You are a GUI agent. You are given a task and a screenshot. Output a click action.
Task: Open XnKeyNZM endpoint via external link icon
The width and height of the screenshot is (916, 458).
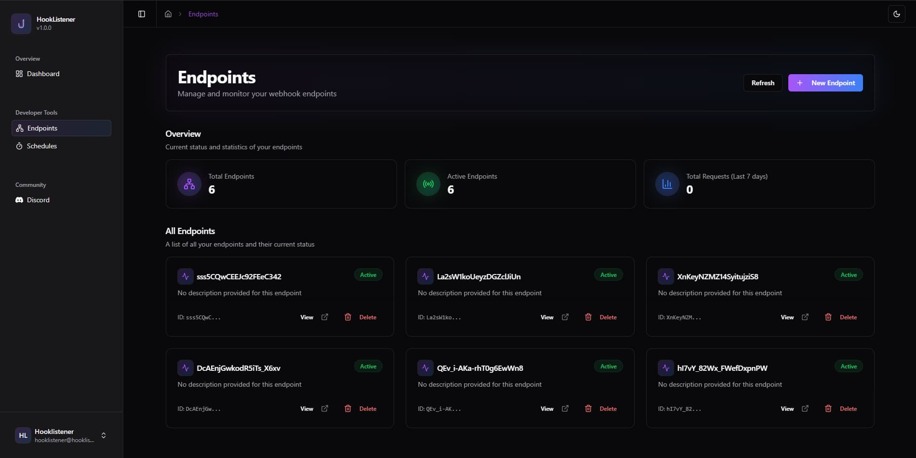point(805,317)
